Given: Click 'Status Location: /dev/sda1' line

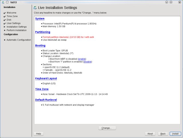Looking at the screenshot, I should [x=58, y=53].
